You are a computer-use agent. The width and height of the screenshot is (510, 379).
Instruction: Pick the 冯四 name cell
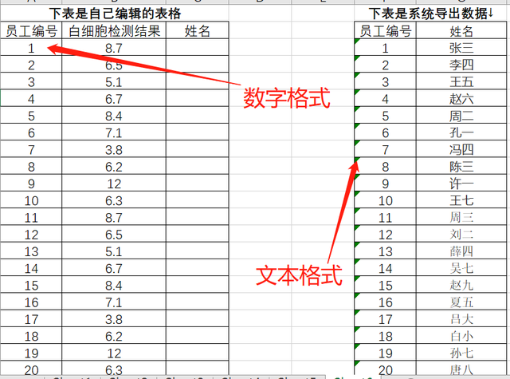click(461, 149)
